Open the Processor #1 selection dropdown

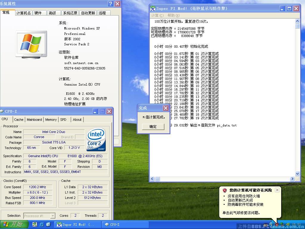[52, 216]
